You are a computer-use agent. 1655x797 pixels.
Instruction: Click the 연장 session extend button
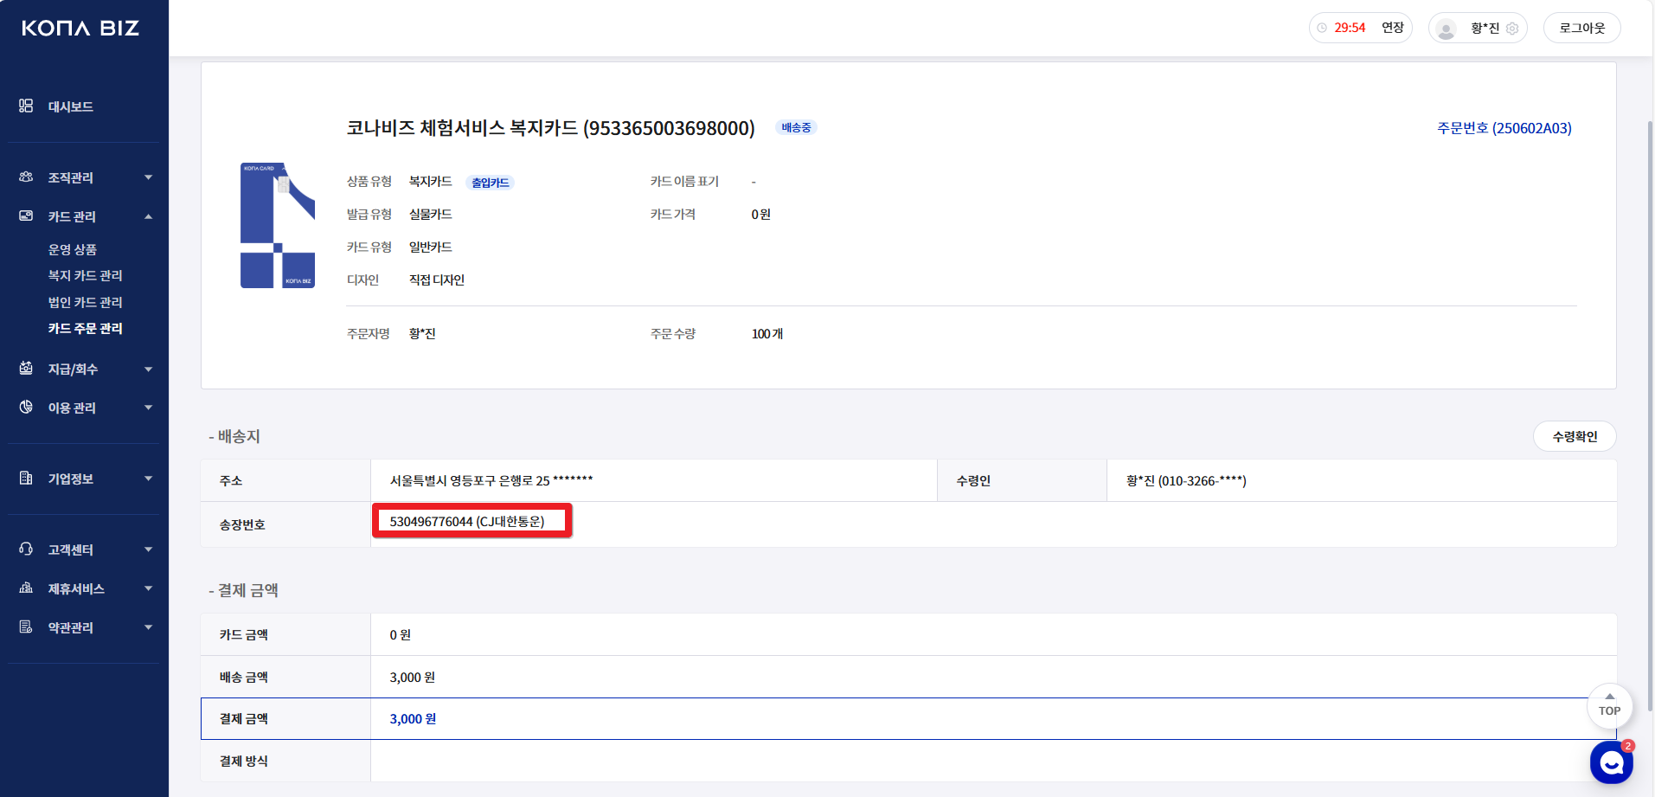coord(1392,28)
